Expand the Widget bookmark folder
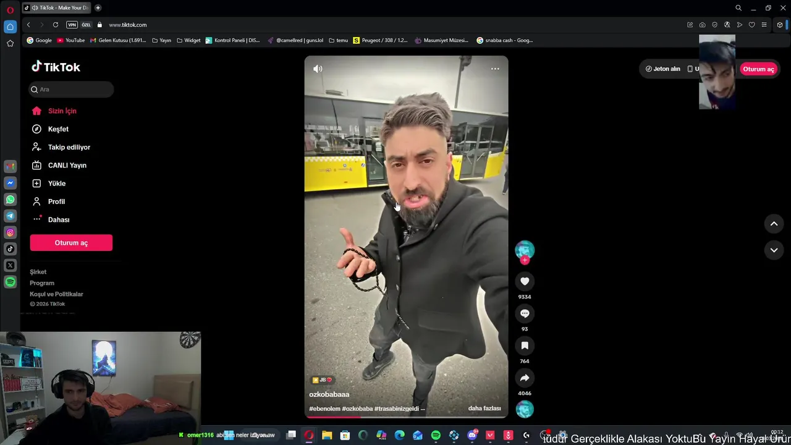 188,40
